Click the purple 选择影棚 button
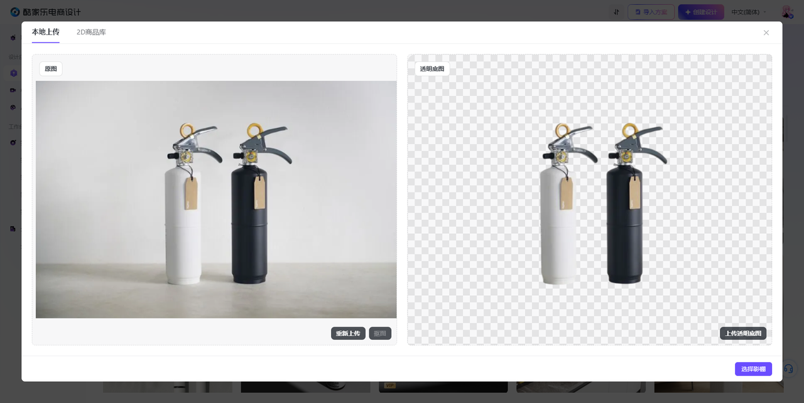The width and height of the screenshot is (804, 403). [x=753, y=369]
